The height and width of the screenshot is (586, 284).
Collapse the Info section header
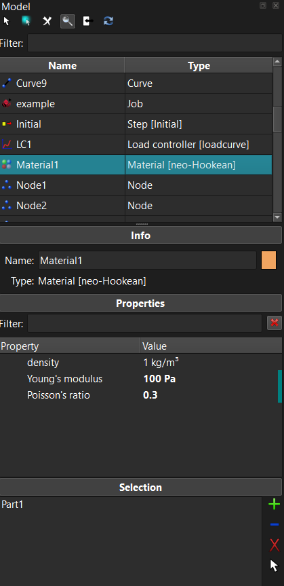click(x=141, y=236)
